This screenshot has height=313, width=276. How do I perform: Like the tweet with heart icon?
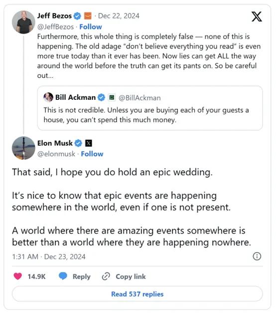click(18, 277)
